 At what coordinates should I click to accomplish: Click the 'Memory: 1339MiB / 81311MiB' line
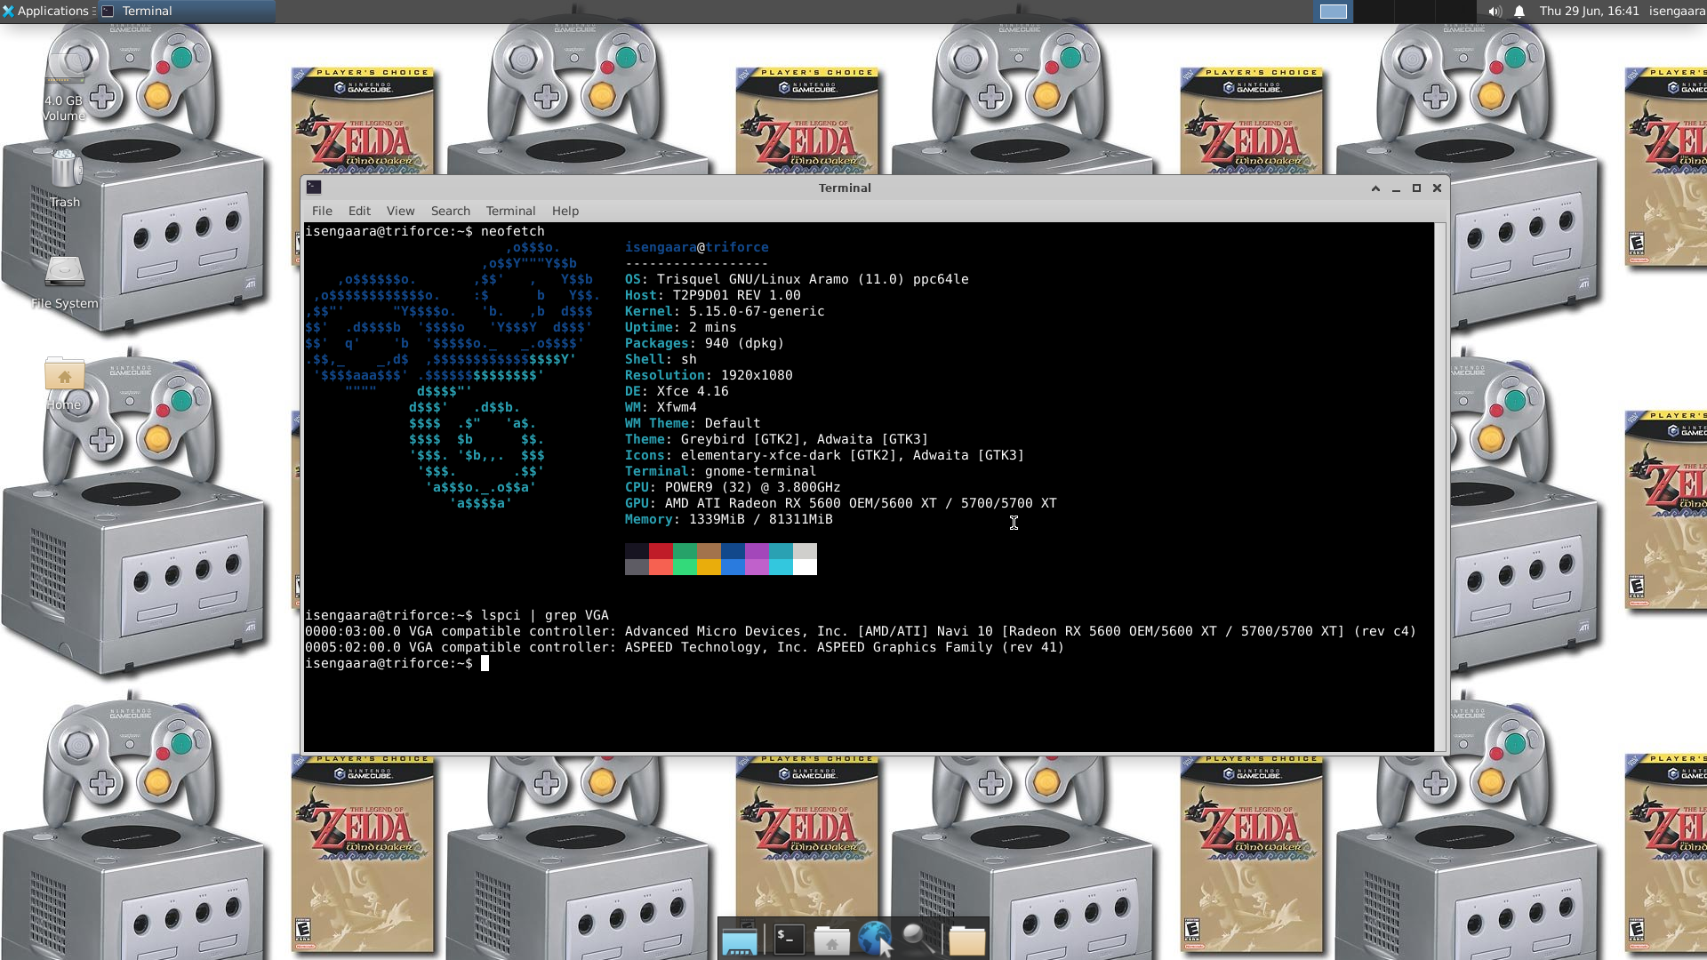point(728,519)
